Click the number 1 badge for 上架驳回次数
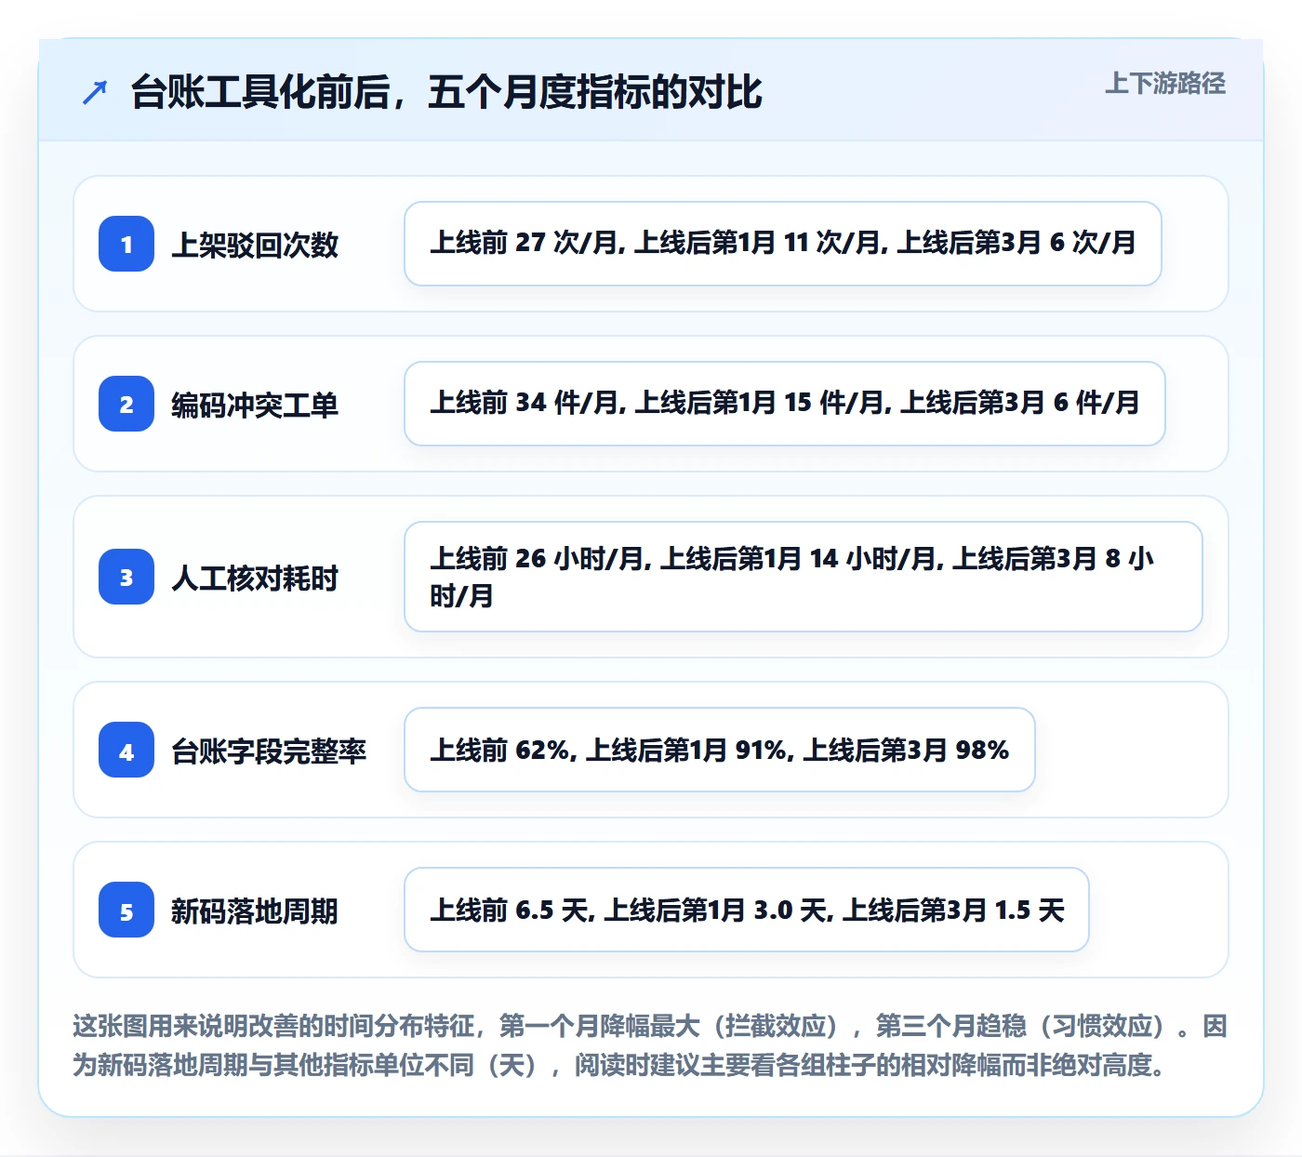1302x1157 pixels. pyautogui.click(x=126, y=244)
